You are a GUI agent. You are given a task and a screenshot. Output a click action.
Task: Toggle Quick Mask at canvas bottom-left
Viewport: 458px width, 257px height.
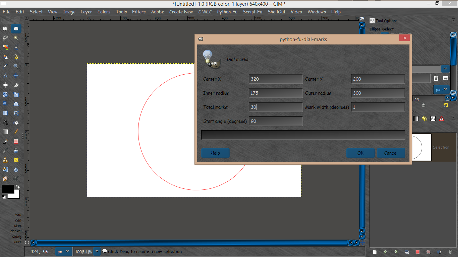click(x=27, y=243)
